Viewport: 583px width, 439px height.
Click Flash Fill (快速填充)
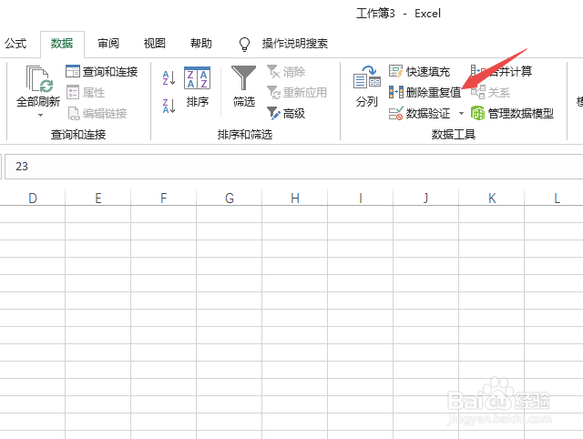tap(419, 71)
